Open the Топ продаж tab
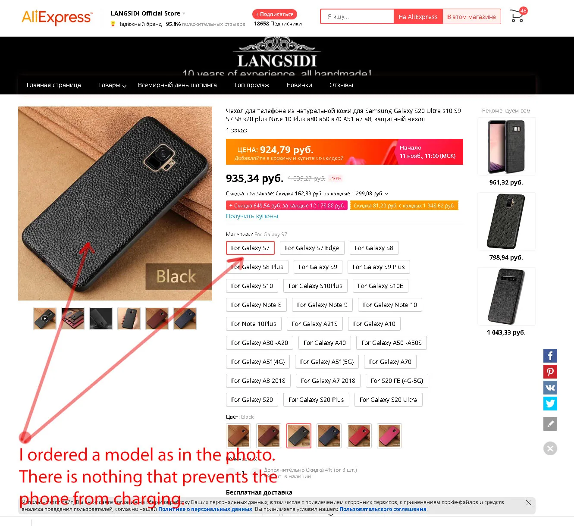 pyautogui.click(x=251, y=85)
